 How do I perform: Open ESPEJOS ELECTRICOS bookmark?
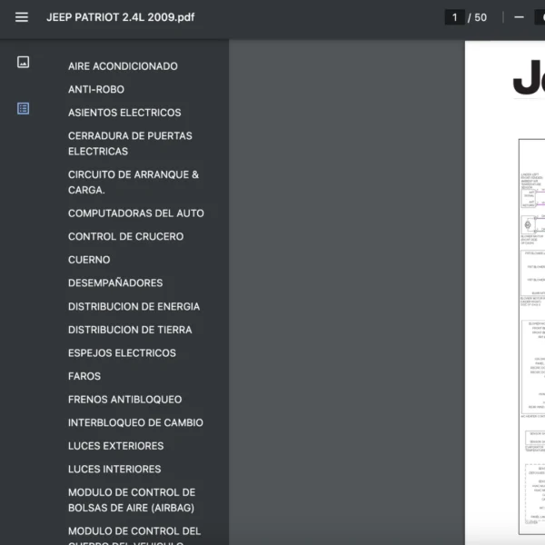pyautogui.click(x=122, y=352)
